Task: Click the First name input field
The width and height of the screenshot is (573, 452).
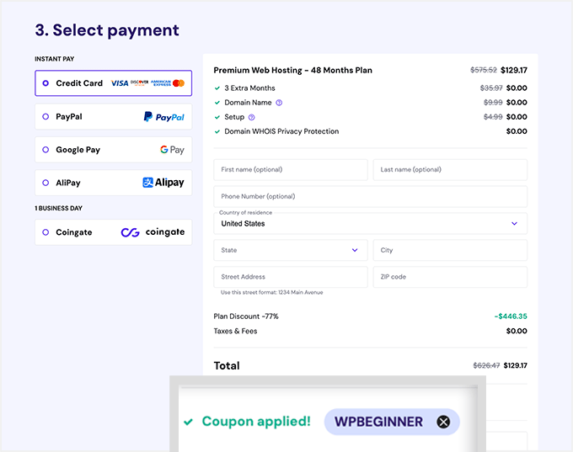Action: (290, 169)
